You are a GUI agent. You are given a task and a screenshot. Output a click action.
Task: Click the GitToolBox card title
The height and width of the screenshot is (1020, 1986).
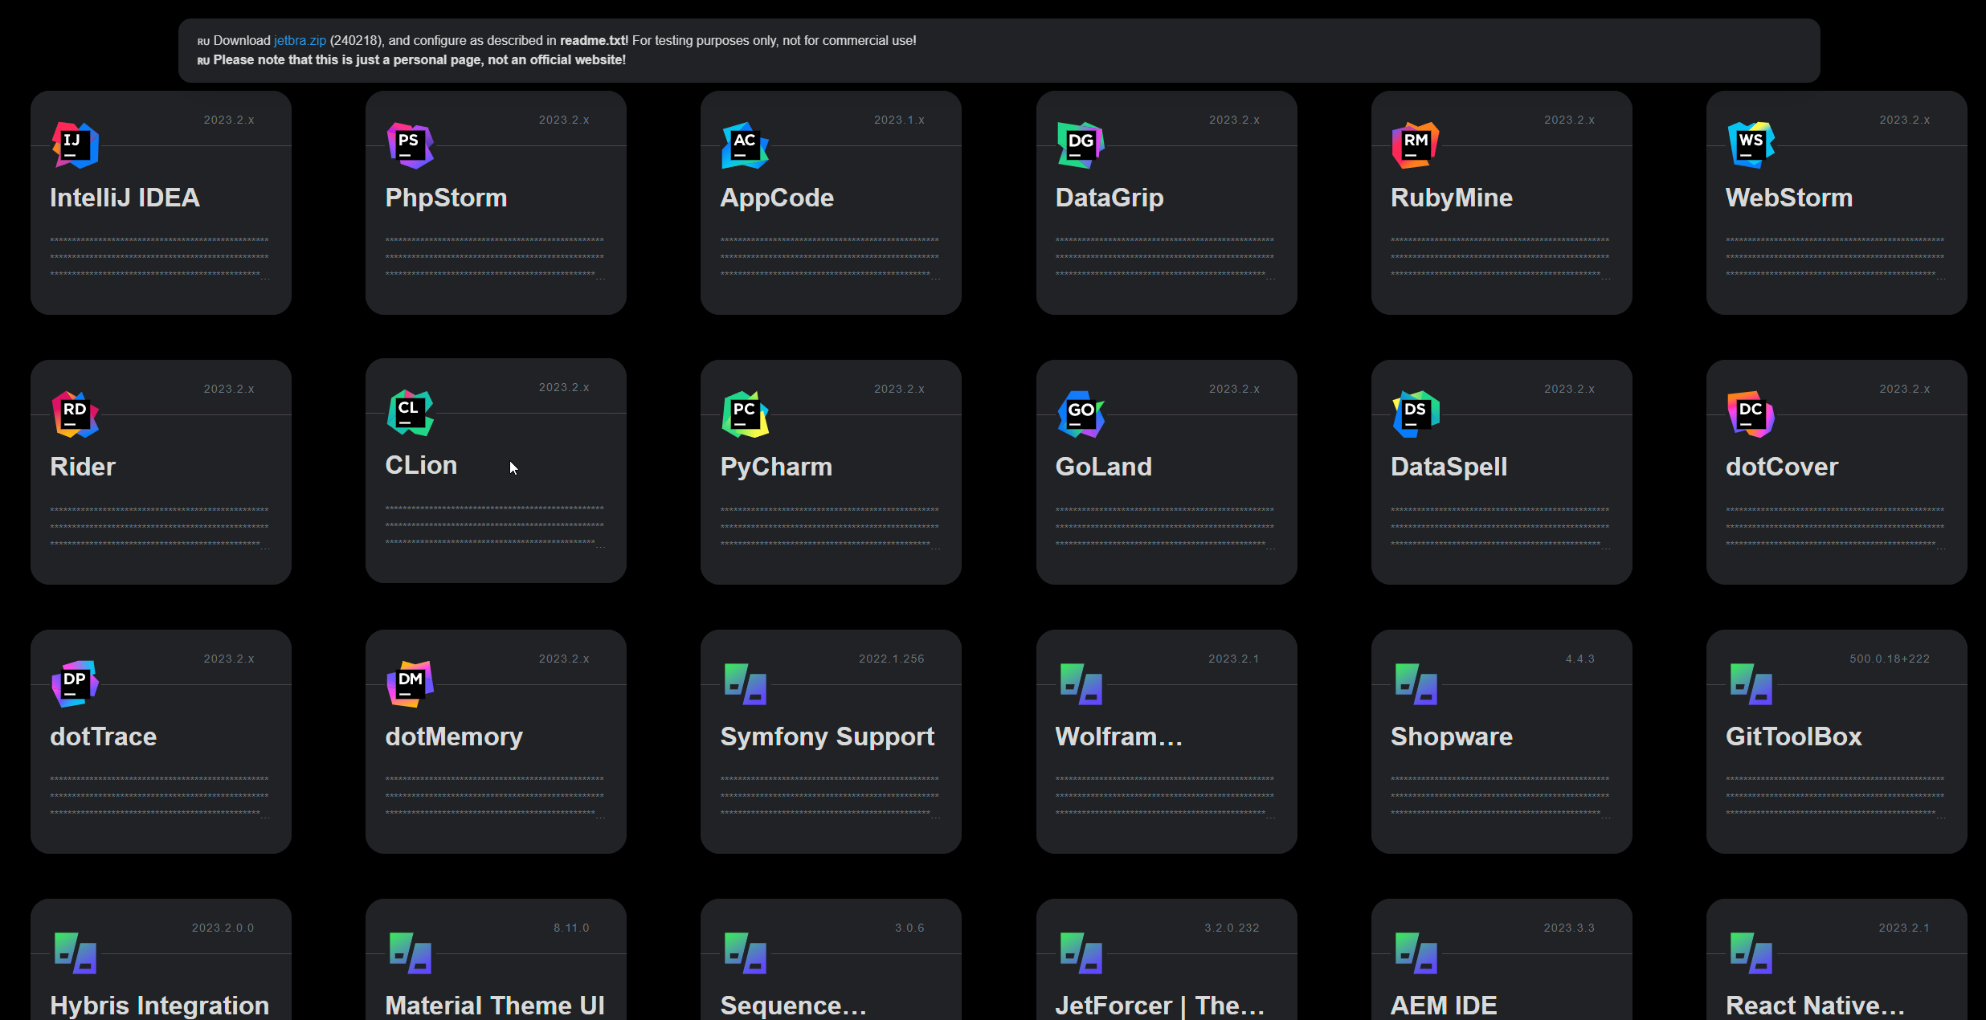point(1793,736)
